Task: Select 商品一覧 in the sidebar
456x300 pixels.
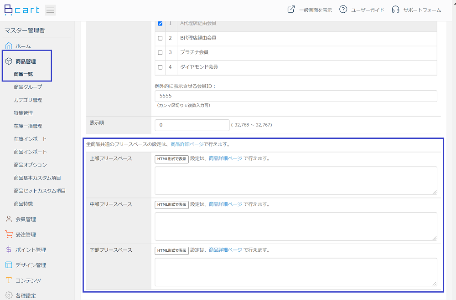Action: point(23,74)
